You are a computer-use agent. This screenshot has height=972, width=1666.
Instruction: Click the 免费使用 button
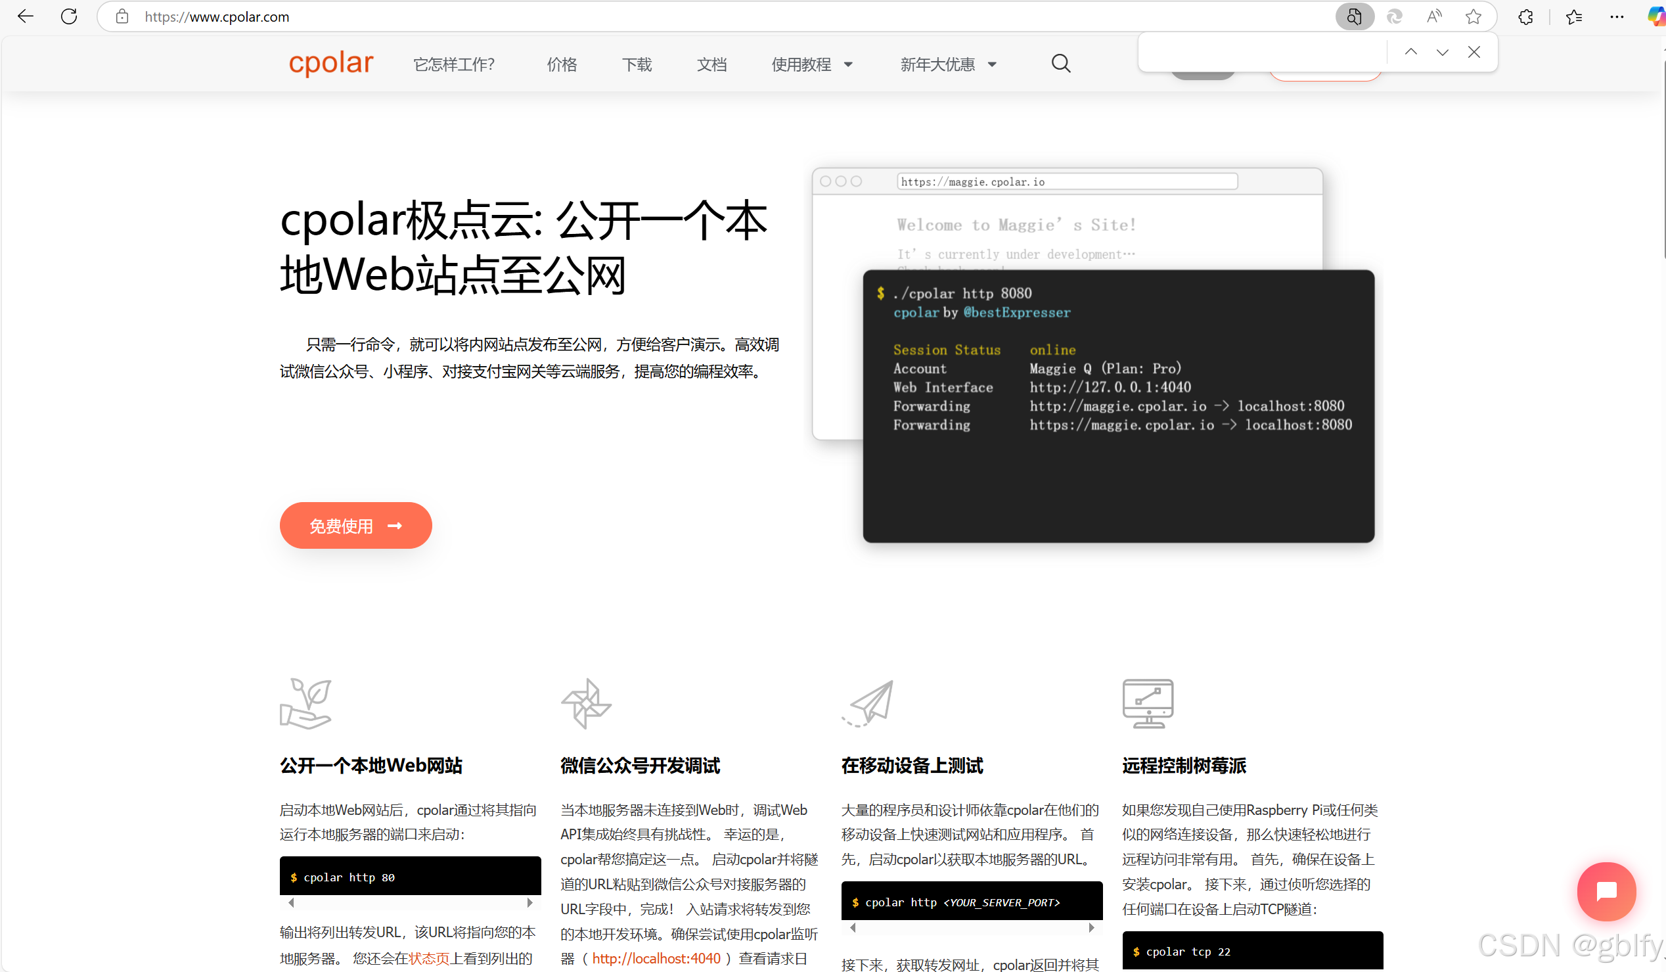[x=355, y=525]
